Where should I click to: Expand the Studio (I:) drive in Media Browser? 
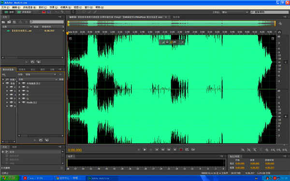click(x=20, y=102)
